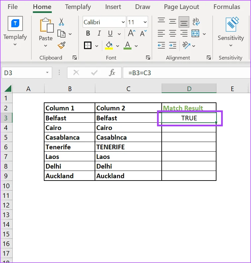Switch to the Formulas tab
This screenshot has width=251, height=263.
(x=227, y=7)
